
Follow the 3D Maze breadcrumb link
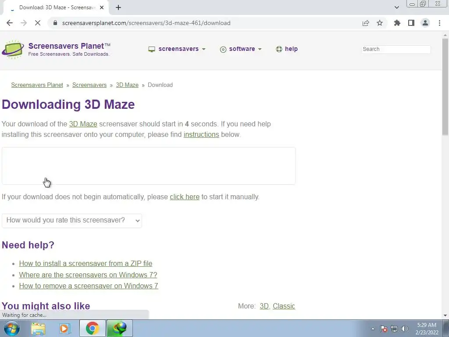coord(127,85)
